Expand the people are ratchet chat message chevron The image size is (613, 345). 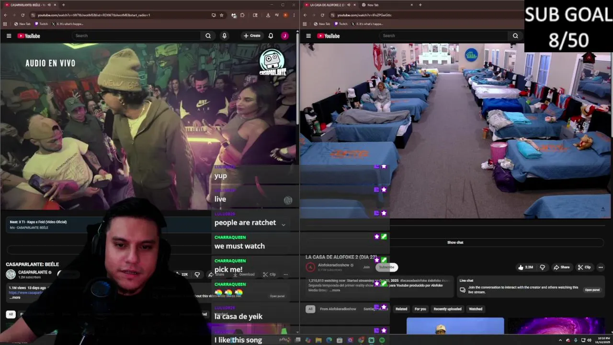[x=283, y=224]
